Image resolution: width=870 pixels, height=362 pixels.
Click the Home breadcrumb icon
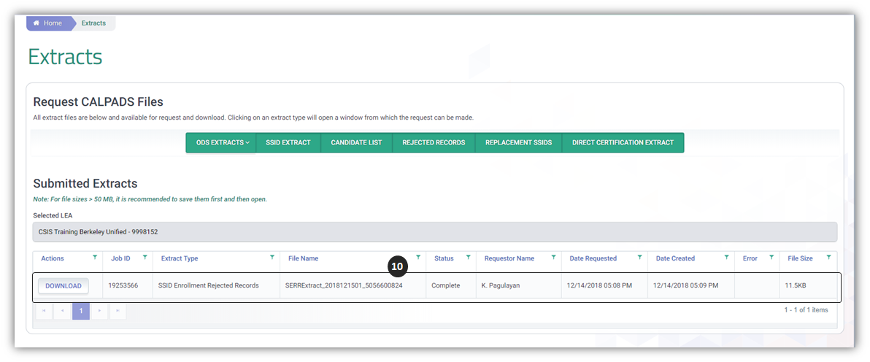36,23
